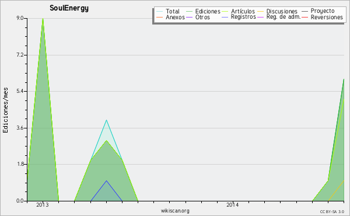Select the Artículos legend entry

(x=243, y=11)
